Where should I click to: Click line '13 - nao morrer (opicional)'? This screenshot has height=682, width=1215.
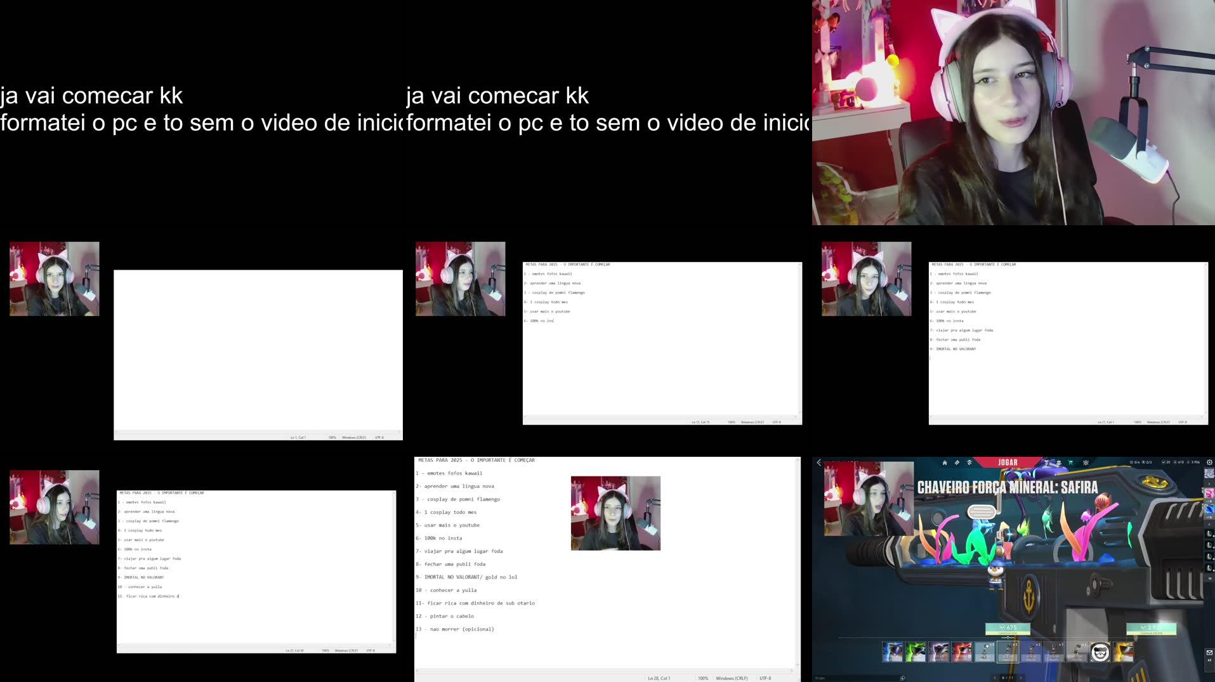[454, 629]
